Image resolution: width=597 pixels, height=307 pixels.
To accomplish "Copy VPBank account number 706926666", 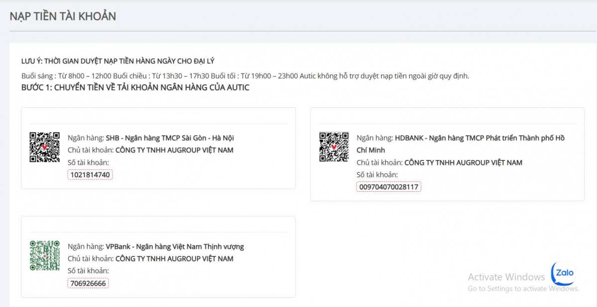I will (88, 283).
